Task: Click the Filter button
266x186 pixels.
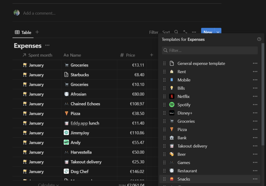Action: pyautogui.click(x=154, y=32)
